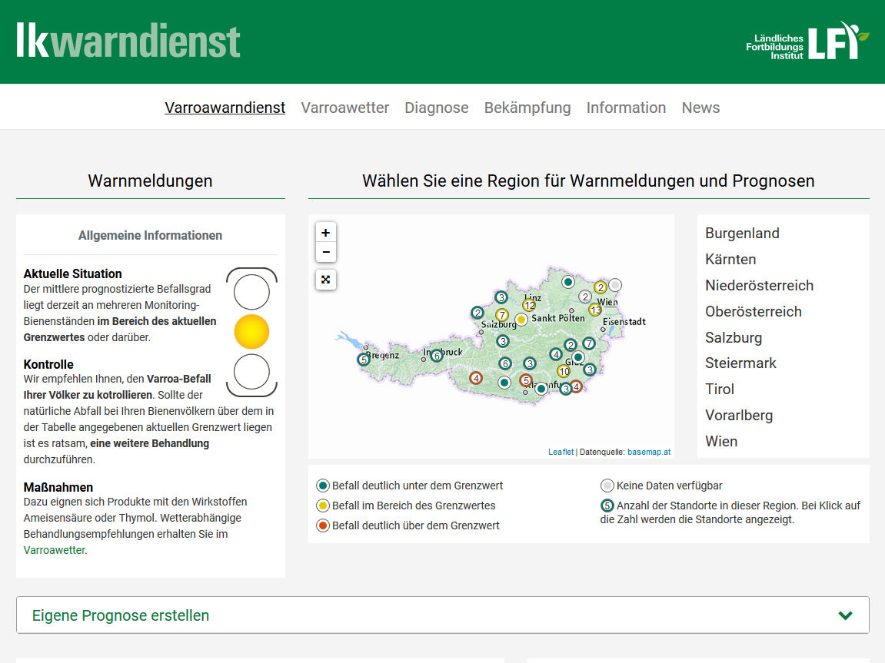Viewport: 885px width, 663px height.
Task: Zoom in on the Austria map
Action: (326, 233)
